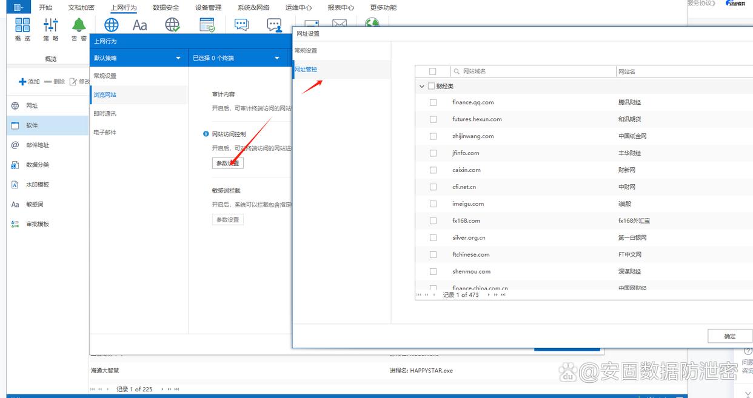The image size is (753, 398).
Task: Click 参数设置 under 网站访问控制
Action: coord(227,164)
